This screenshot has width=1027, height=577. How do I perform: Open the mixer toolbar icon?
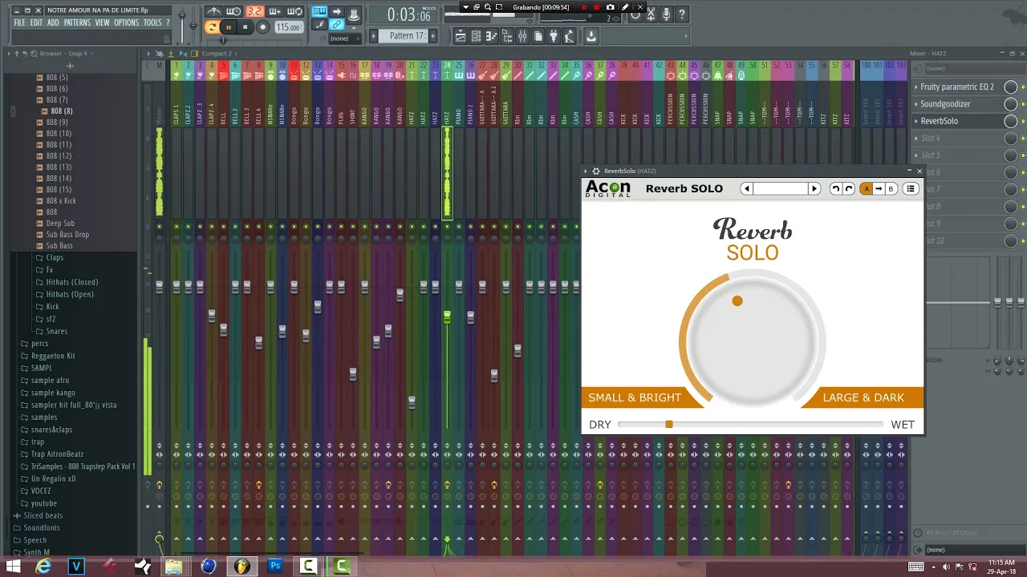tap(522, 36)
